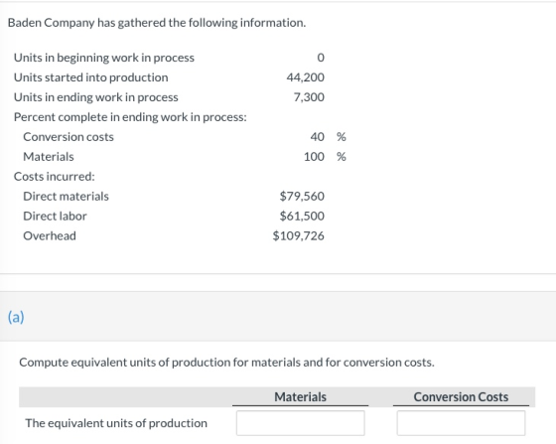Viewport: 556px width, 444px height.
Task: Click the 'Direct materials' label
Action: [66, 197]
